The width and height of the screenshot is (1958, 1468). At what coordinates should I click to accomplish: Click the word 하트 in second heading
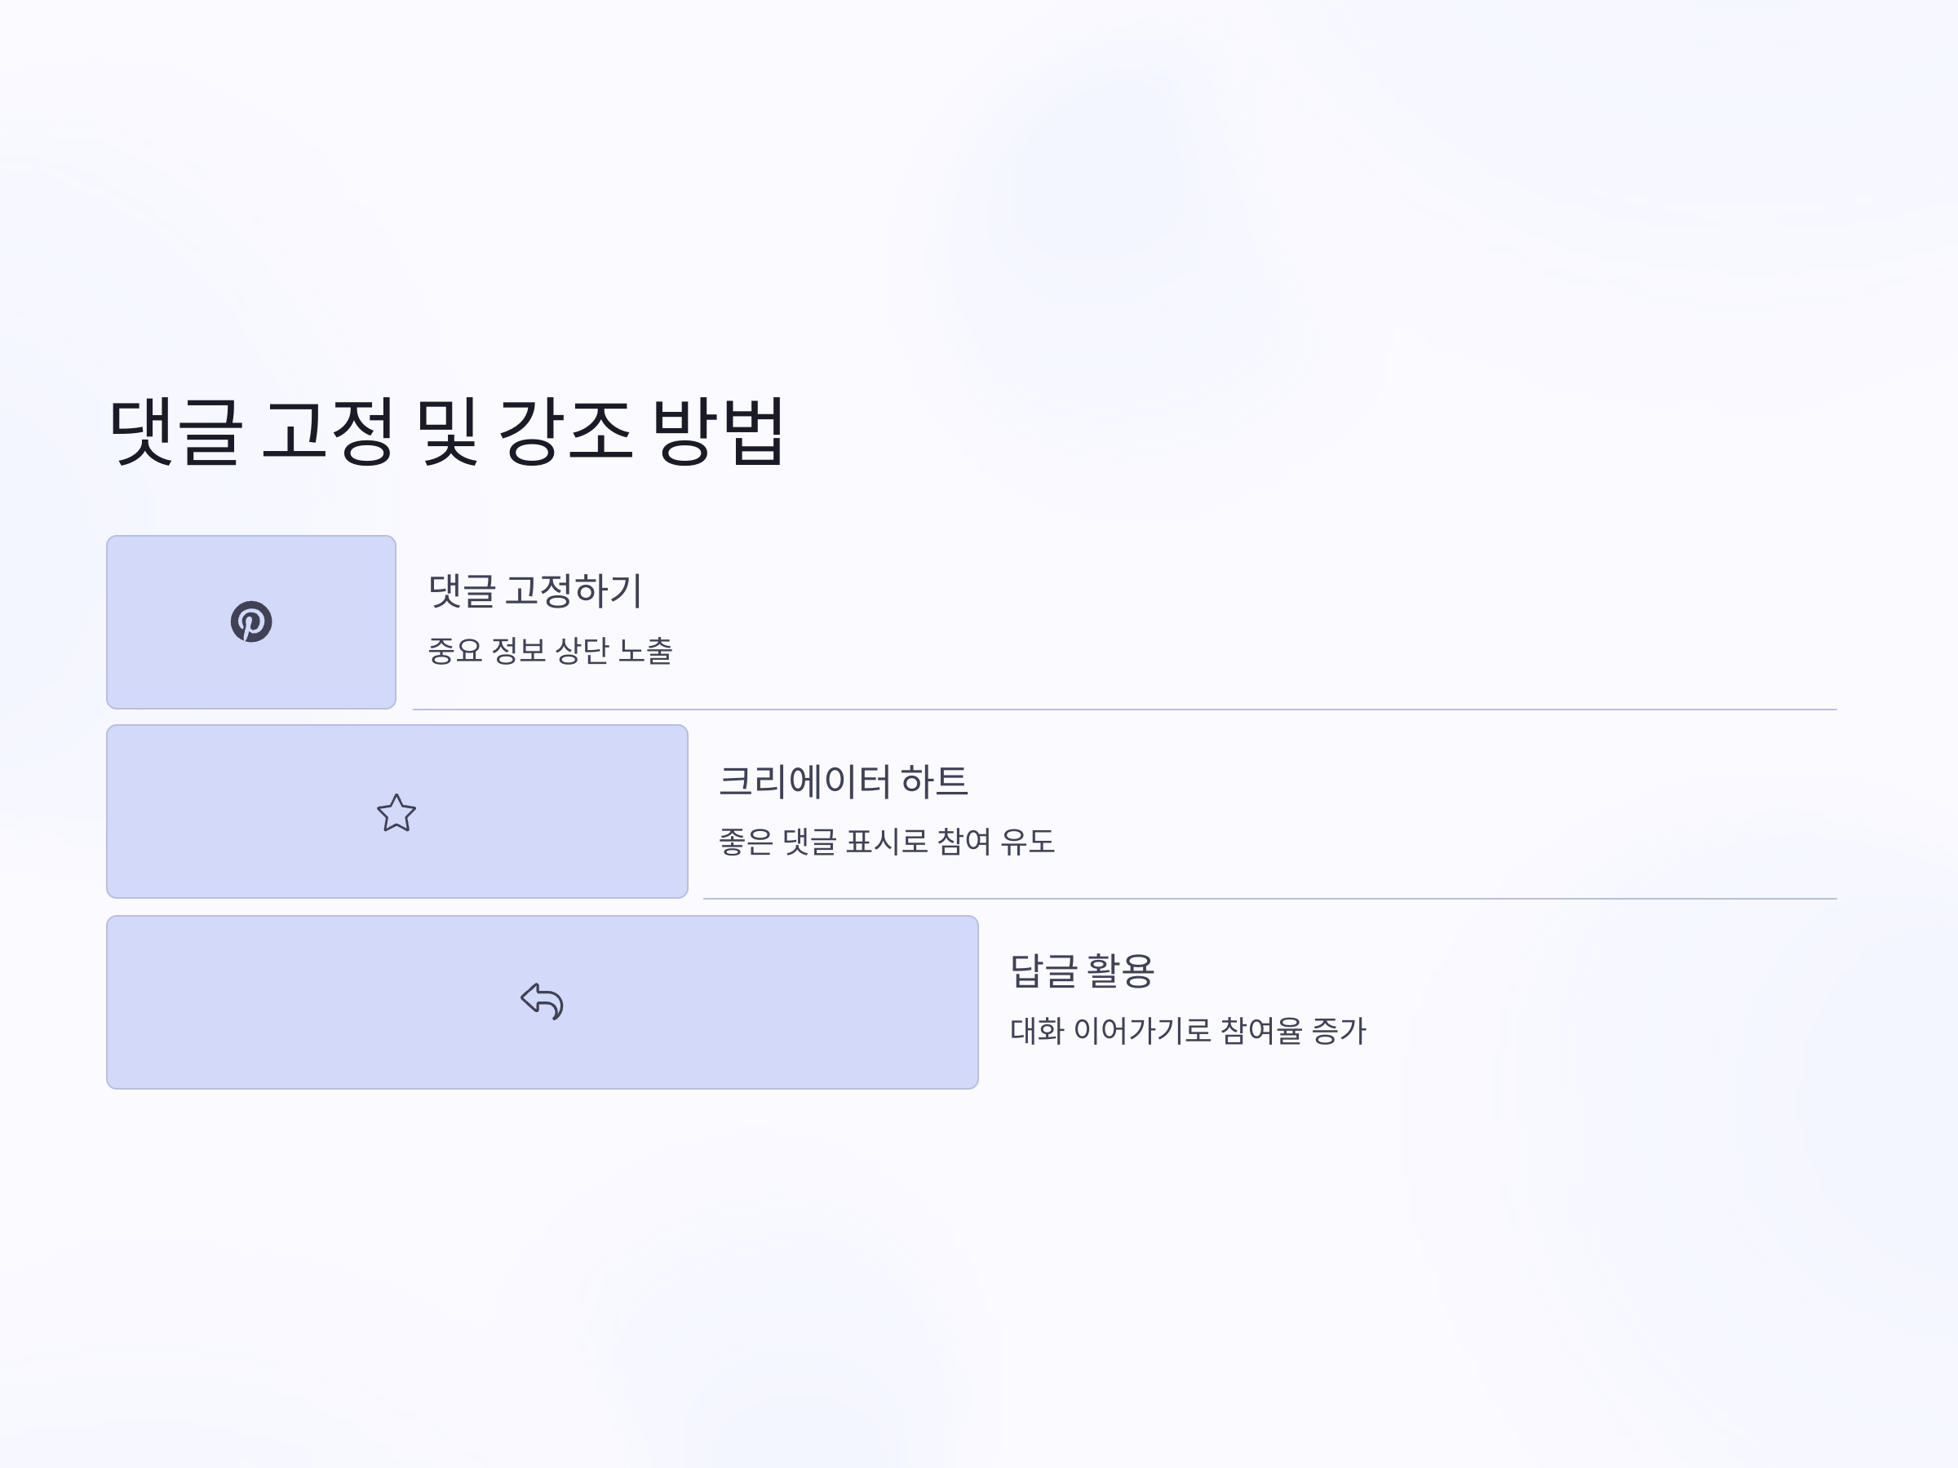pos(935,781)
